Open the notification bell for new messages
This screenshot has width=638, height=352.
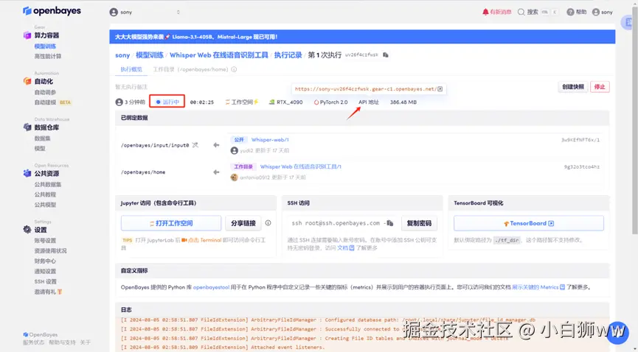pos(485,12)
